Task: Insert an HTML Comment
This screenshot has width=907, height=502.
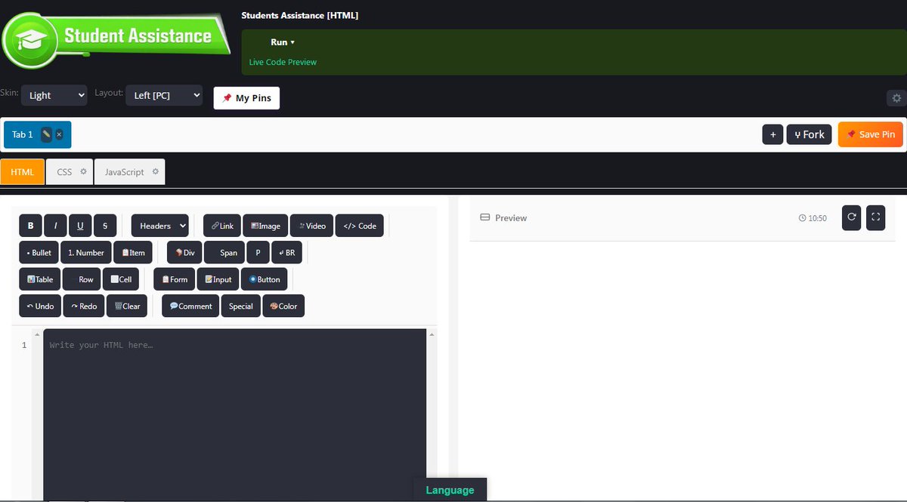Action: click(190, 306)
